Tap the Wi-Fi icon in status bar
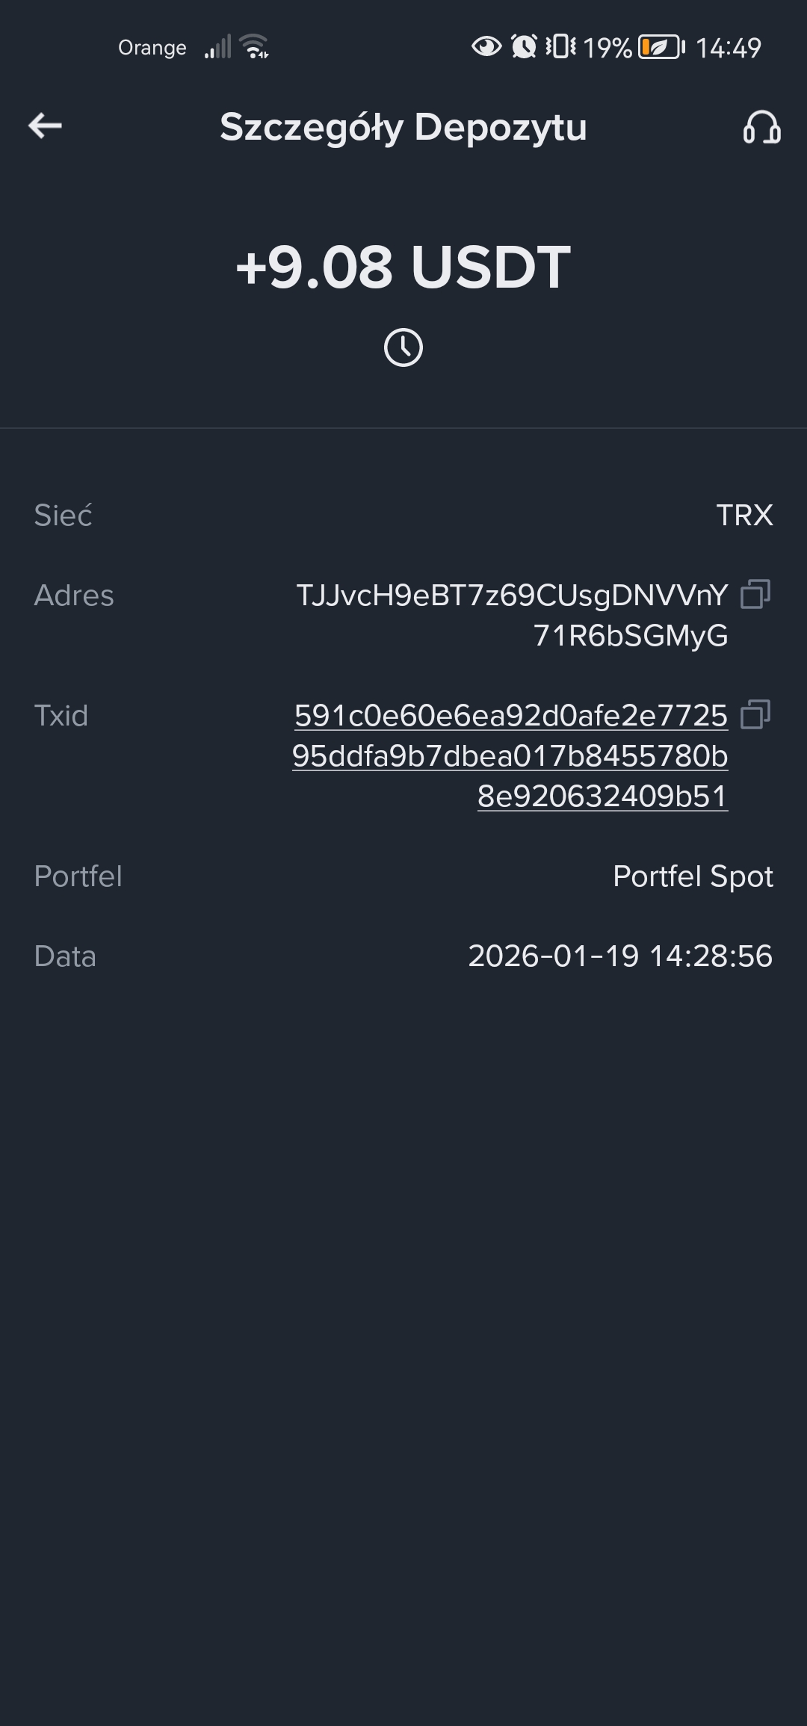 [x=255, y=46]
